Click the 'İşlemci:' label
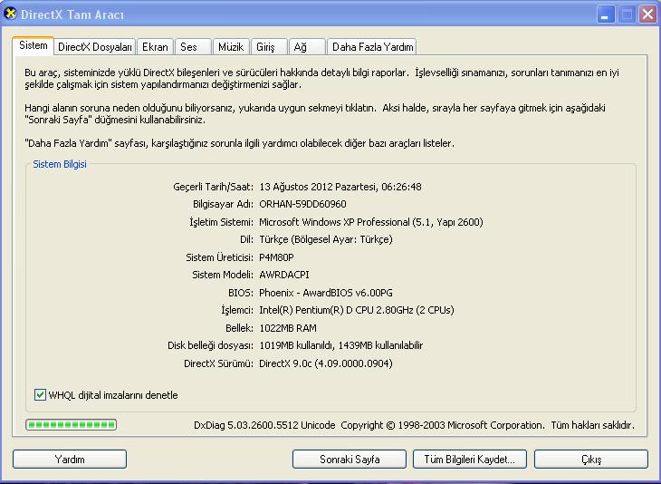The width and height of the screenshot is (661, 484). 237,310
